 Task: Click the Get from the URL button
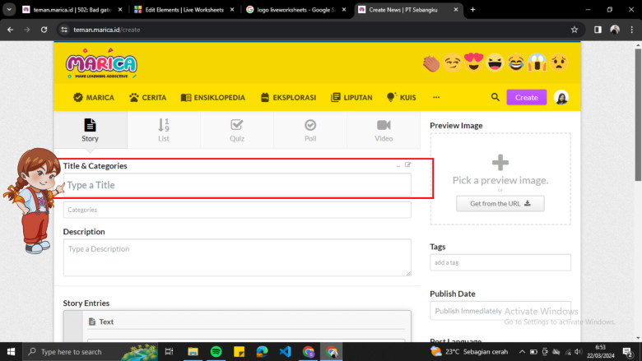point(500,203)
